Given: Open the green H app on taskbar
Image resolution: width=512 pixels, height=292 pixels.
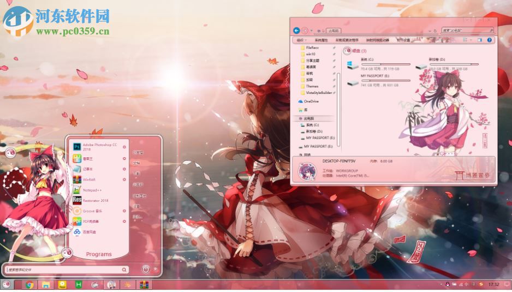Looking at the screenshot, I should coord(79,285).
